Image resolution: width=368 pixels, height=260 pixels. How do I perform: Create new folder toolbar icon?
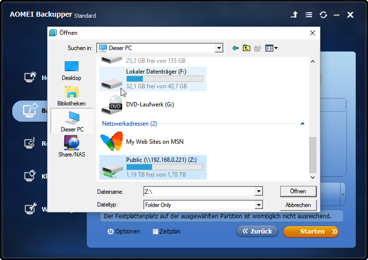click(x=258, y=48)
